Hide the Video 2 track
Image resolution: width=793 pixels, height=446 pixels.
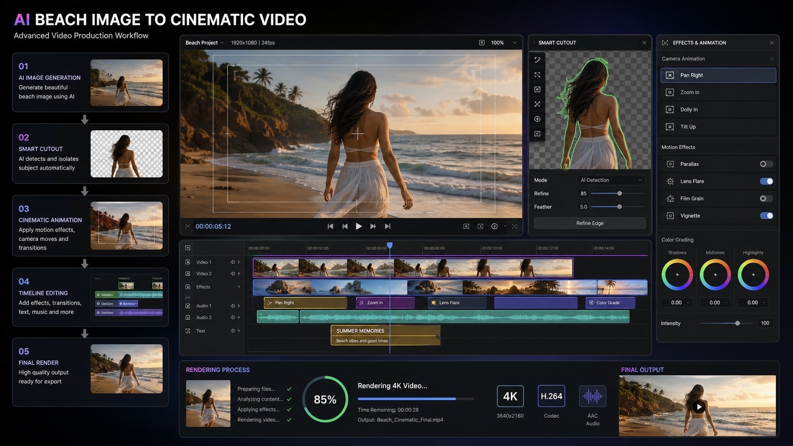point(233,273)
